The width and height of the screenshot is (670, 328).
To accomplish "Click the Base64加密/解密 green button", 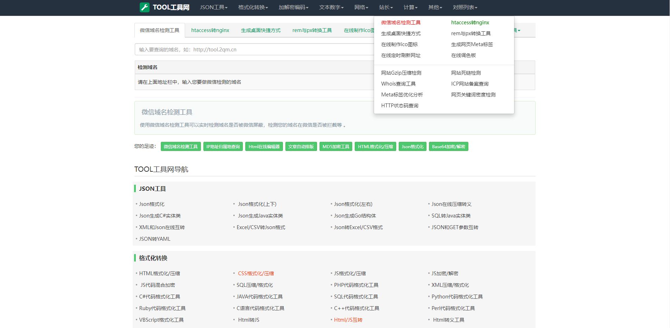I will pos(449,146).
